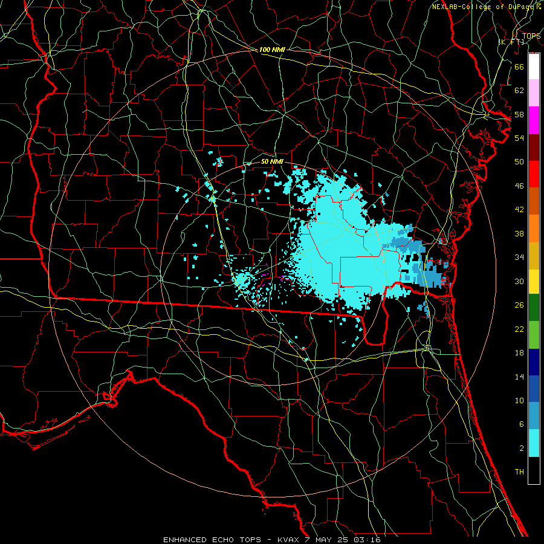Click the legend value "26"
This screenshot has width=544, height=544.
519,305
